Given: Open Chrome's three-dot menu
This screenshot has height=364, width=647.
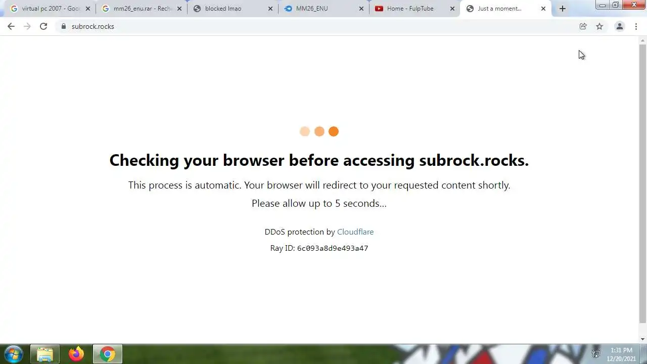Looking at the screenshot, I should 636,26.
